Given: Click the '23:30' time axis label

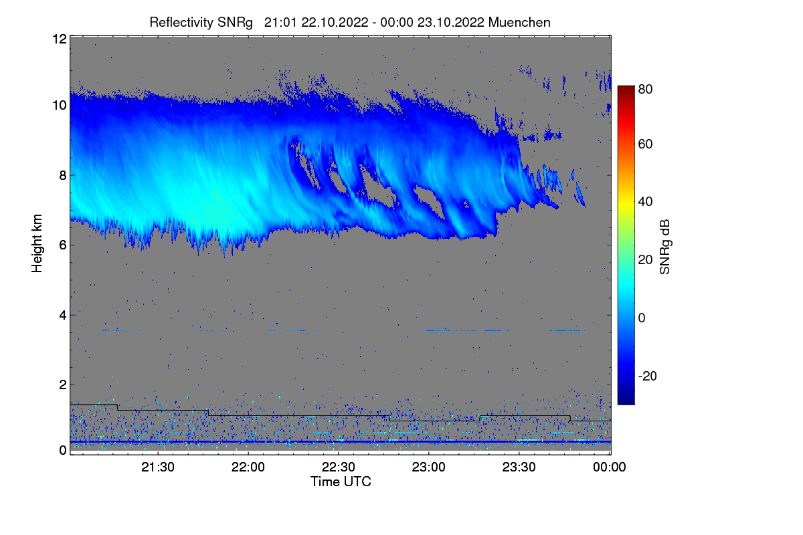Looking at the screenshot, I should point(519,467).
